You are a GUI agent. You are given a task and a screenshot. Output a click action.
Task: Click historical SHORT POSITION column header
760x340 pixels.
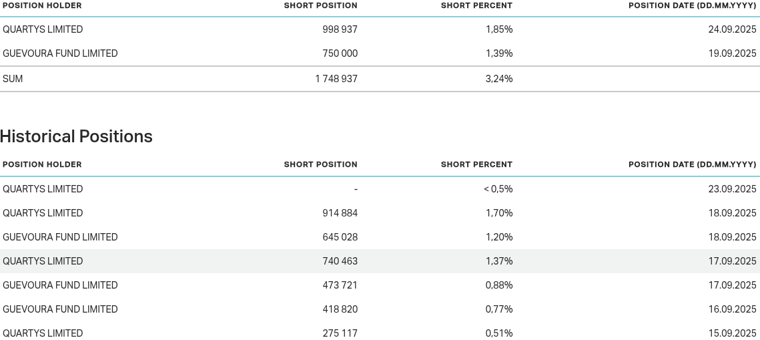(320, 164)
